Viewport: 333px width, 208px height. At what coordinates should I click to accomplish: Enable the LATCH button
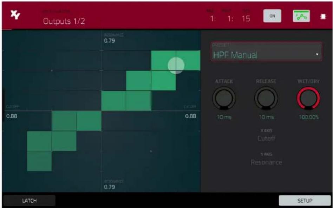29,201
